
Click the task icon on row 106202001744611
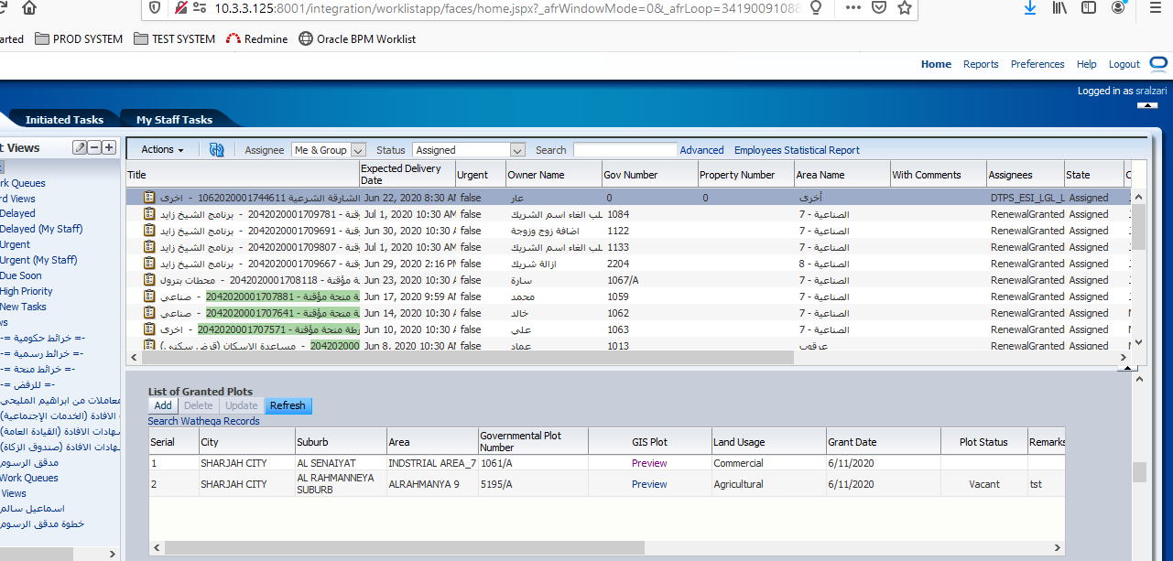click(149, 198)
